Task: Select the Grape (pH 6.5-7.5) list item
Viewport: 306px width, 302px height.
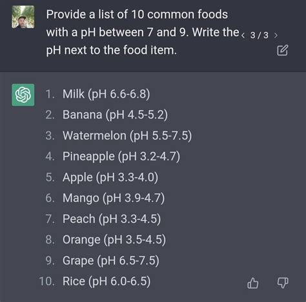Action: 111,261
